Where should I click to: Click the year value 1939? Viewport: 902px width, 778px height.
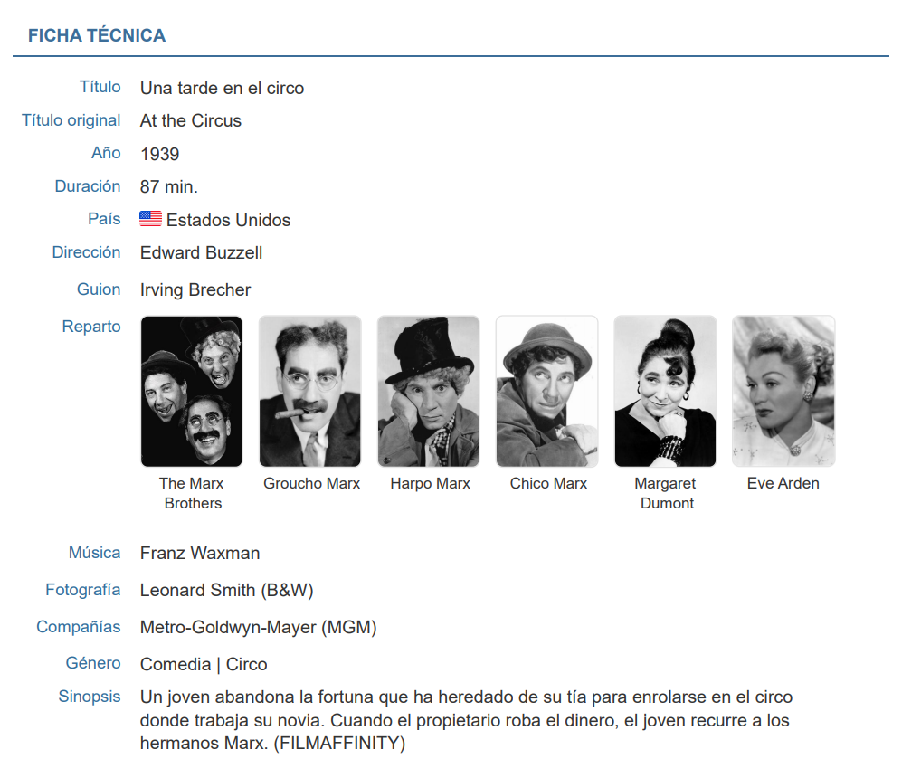tap(160, 154)
